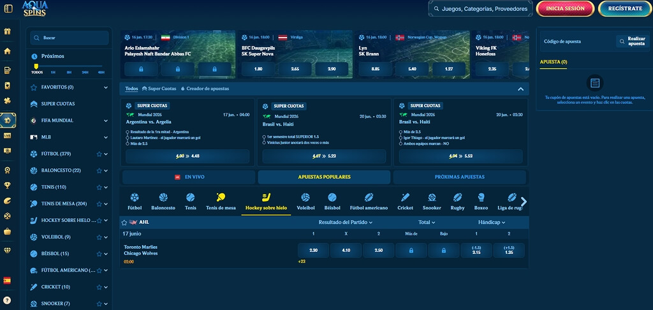The width and height of the screenshot is (653, 310).
Task: Open the diamond VIP sidebar icon
Action: (x=7, y=250)
